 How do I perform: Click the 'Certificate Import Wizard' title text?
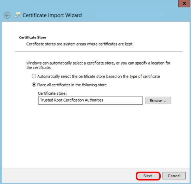click(x=52, y=15)
